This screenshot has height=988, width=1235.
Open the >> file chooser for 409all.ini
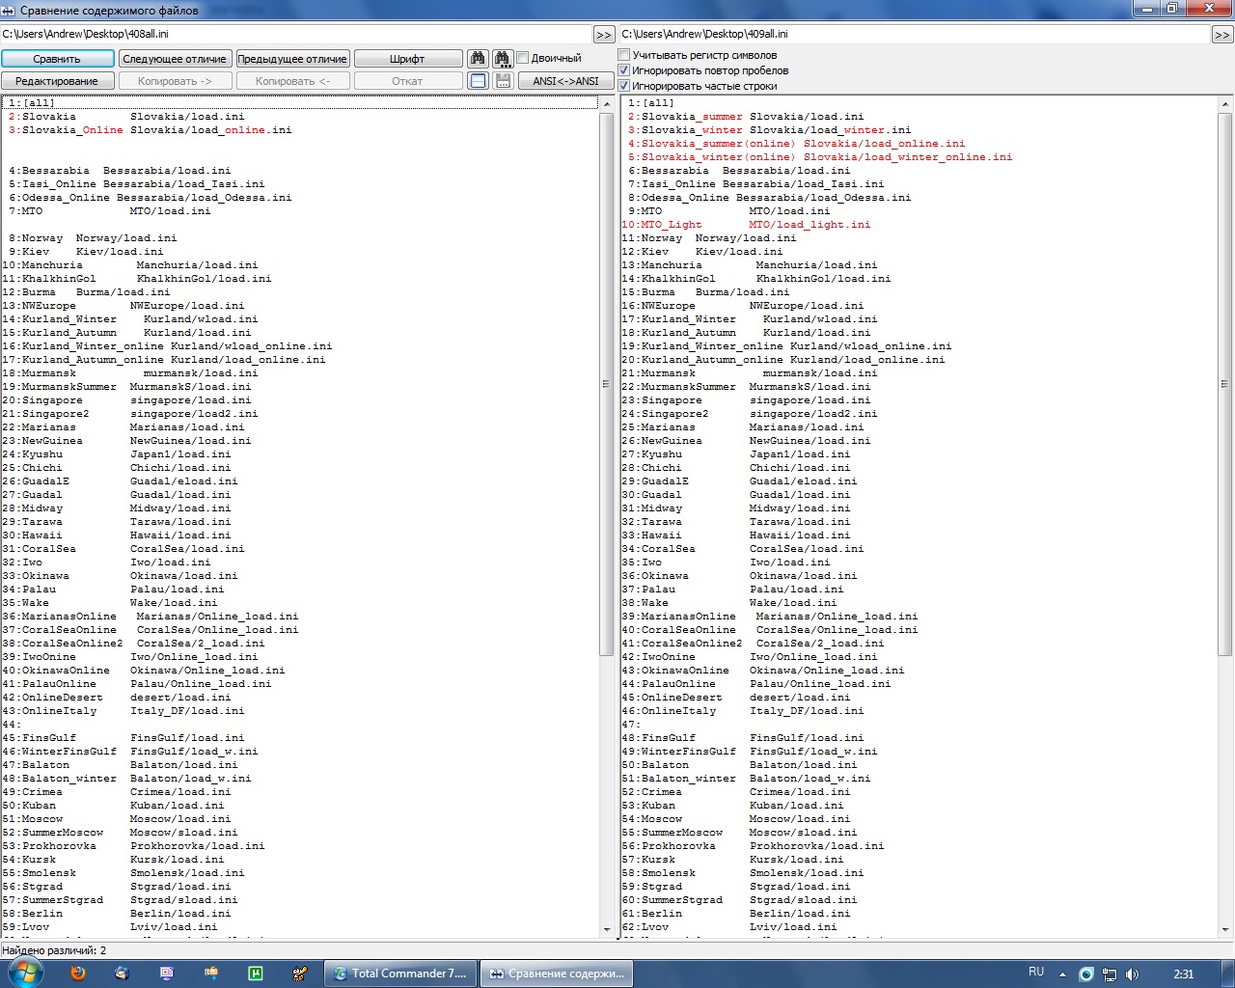1222,34
